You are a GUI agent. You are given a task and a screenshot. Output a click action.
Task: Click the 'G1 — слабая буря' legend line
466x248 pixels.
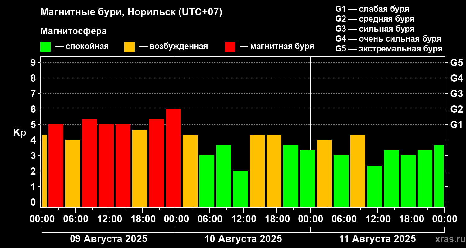tap(372, 9)
